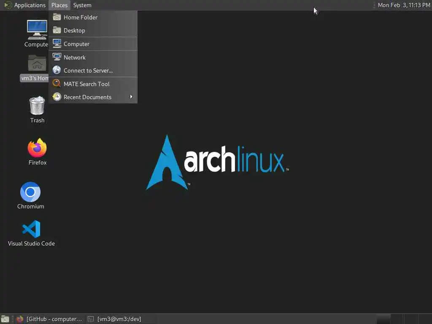Click the Trash label text

click(x=38, y=120)
